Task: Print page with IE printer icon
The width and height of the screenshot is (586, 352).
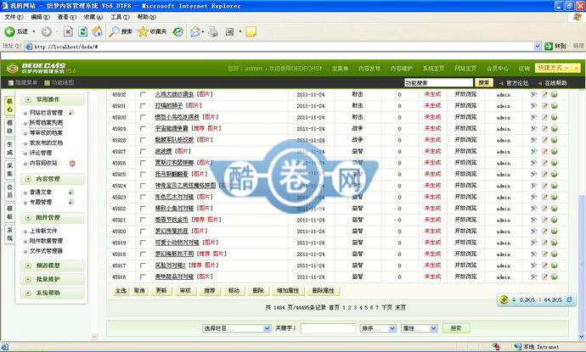Action: tap(213, 32)
